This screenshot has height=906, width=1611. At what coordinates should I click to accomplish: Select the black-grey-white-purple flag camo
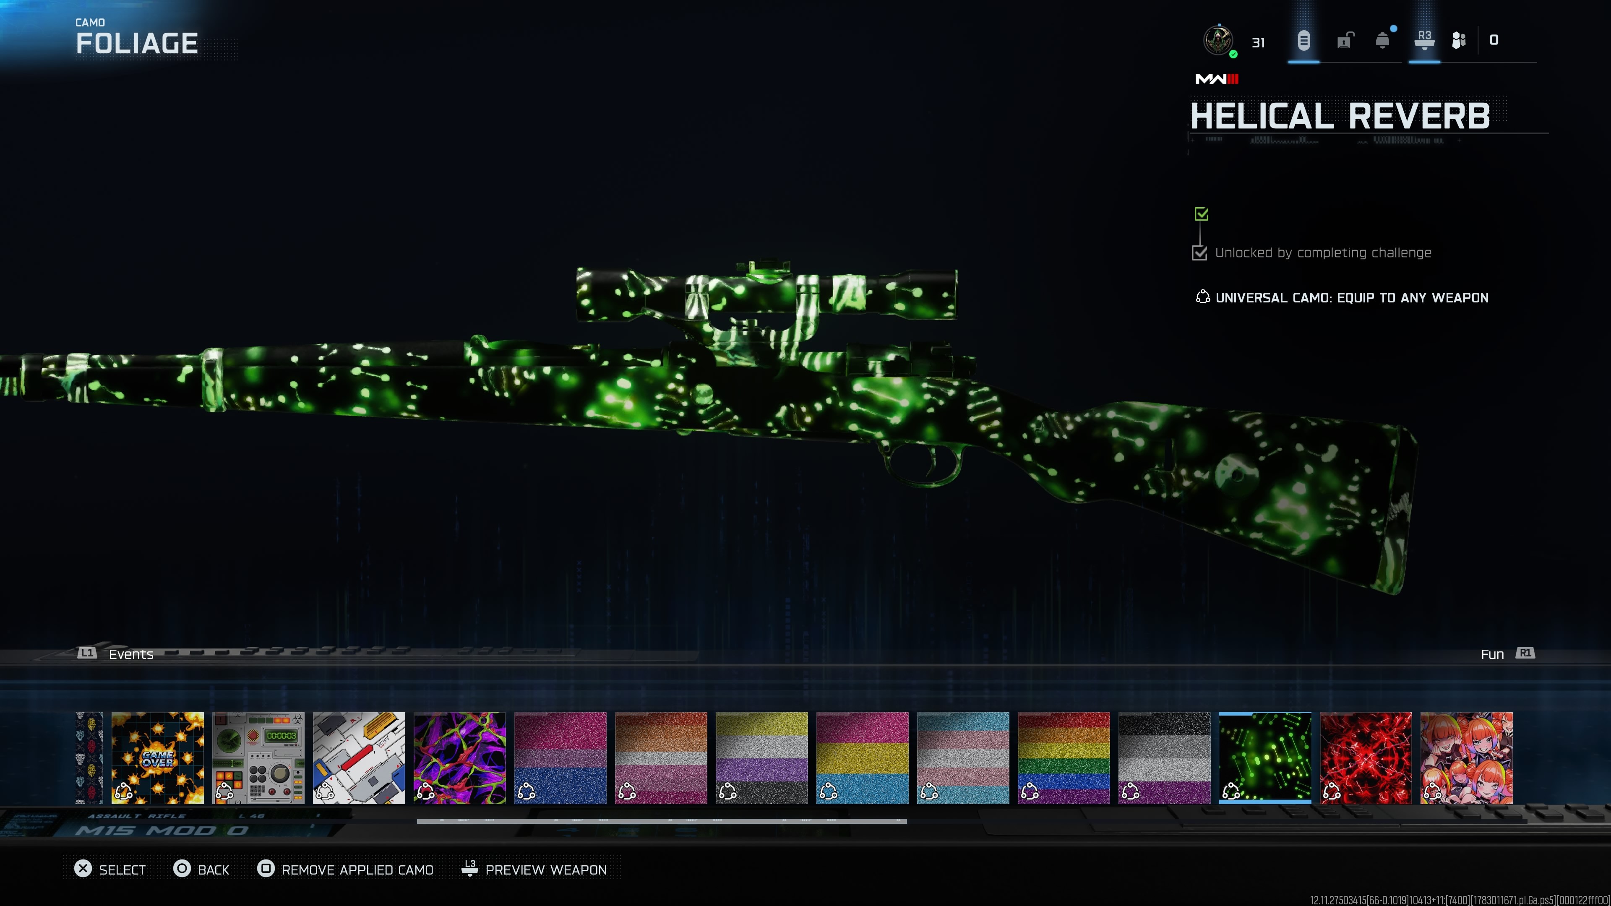click(1165, 758)
